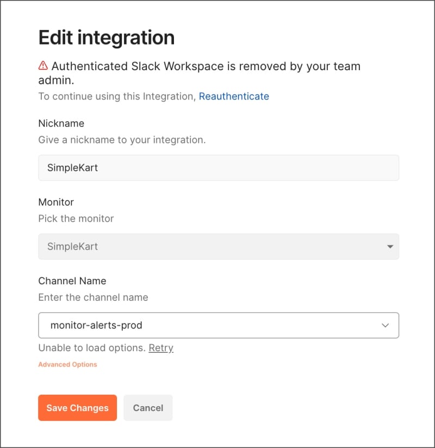Click the 'Pick the monitor' helper text
Viewport: 435px width, 448px height.
[x=76, y=219]
